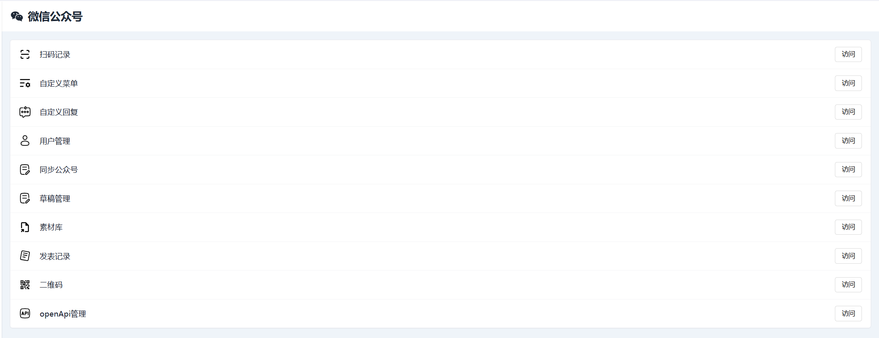879x338 pixels.
Task: Open 二维码 with its 访问 button
Action: pyautogui.click(x=848, y=285)
